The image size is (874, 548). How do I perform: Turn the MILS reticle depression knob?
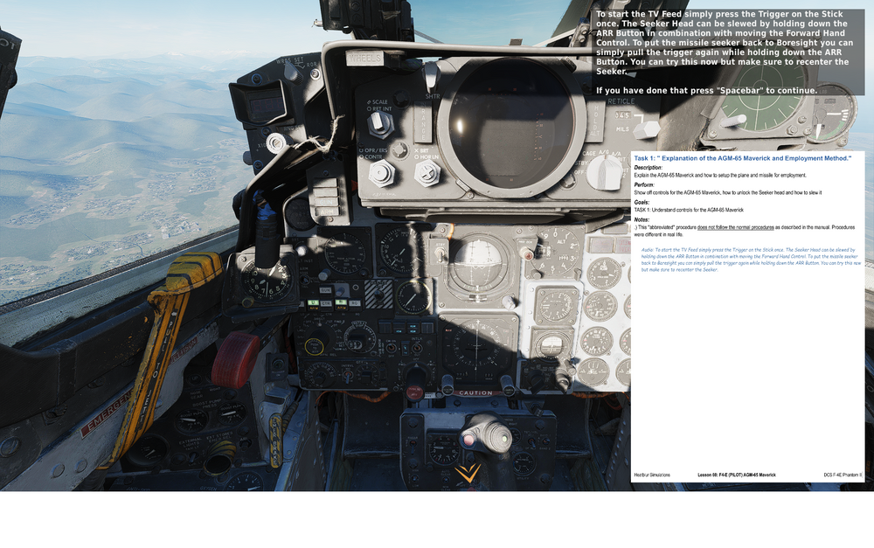click(647, 129)
